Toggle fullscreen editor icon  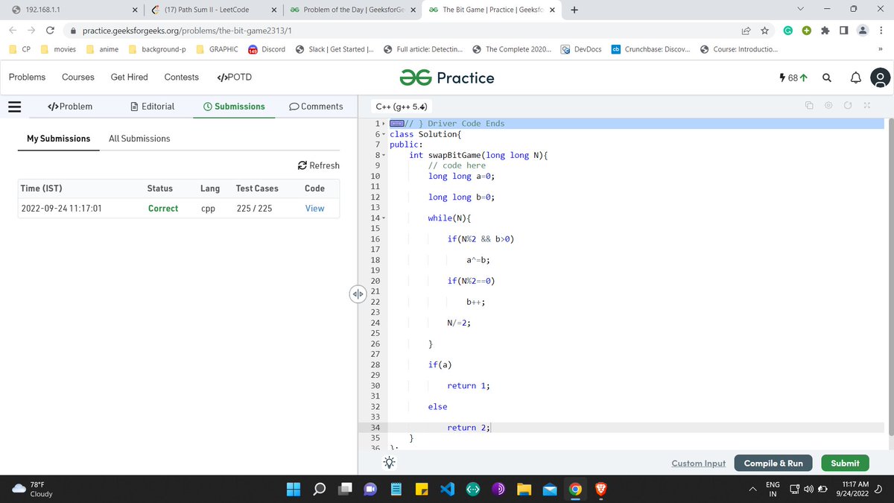point(866,107)
